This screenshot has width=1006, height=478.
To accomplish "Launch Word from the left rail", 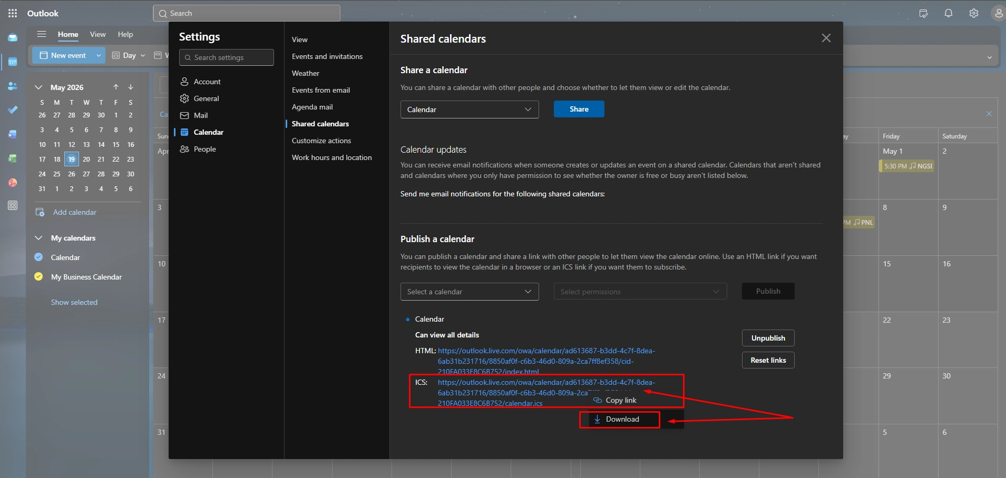I will [13, 134].
